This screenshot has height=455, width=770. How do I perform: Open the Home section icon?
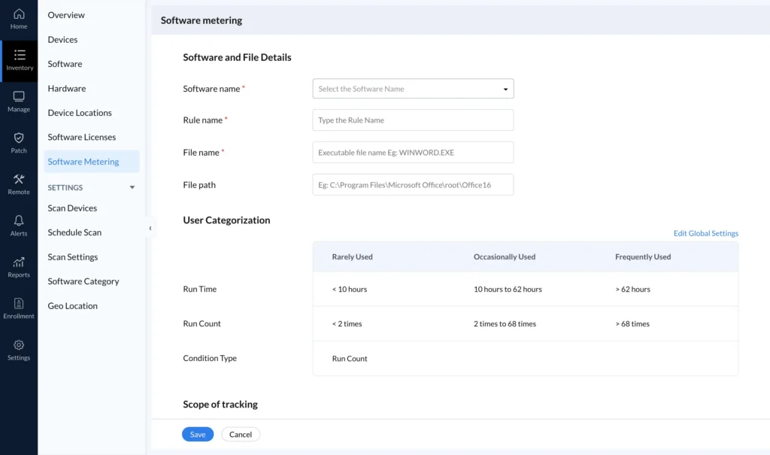coord(19,14)
